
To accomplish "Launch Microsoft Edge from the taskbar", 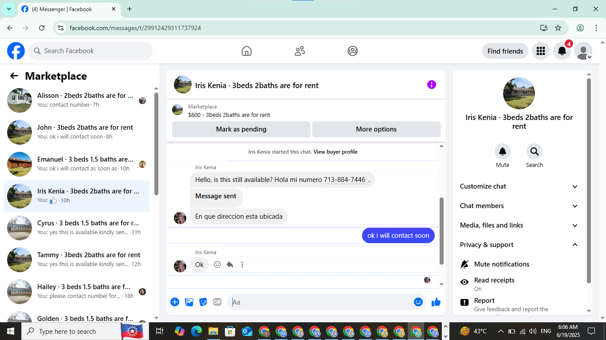I will click(196, 331).
